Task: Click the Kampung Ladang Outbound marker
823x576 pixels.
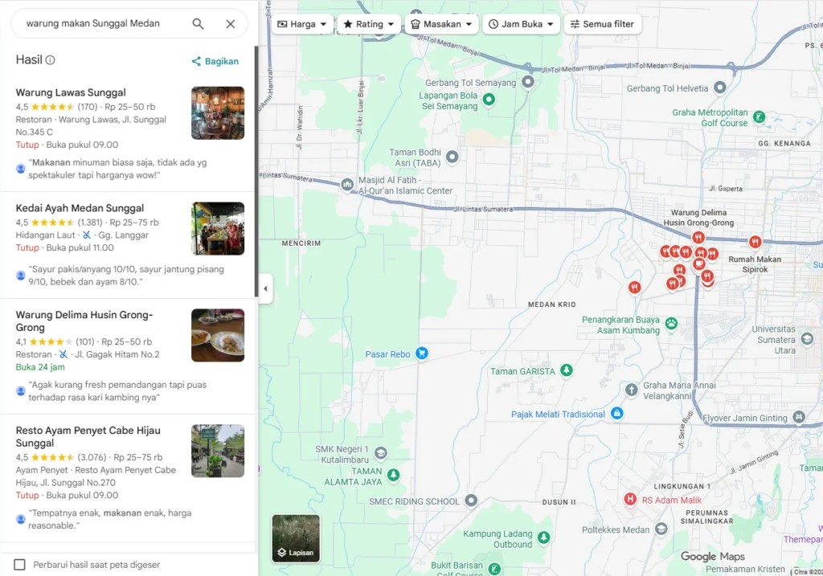Action: click(544, 537)
